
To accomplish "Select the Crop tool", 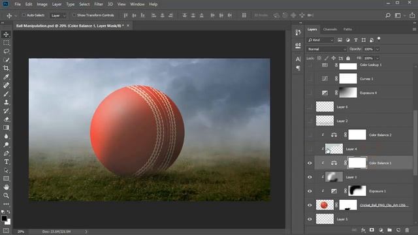I will point(6,68).
